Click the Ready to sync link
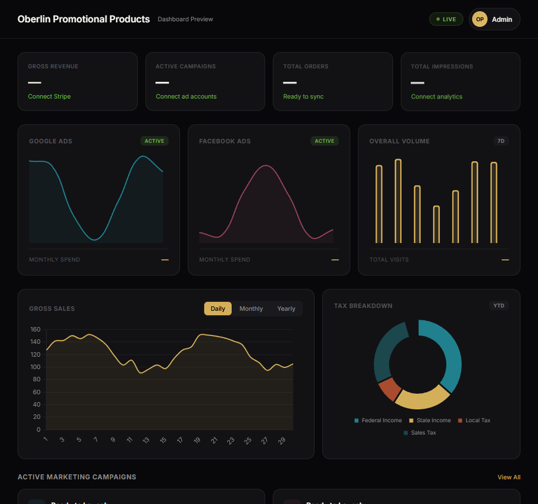The width and height of the screenshot is (538, 504). [x=303, y=97]
